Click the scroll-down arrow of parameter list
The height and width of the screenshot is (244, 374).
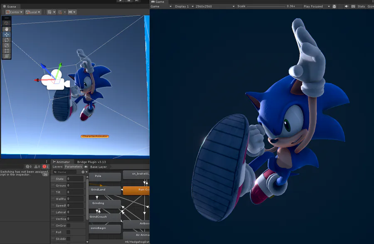(87, 242)
